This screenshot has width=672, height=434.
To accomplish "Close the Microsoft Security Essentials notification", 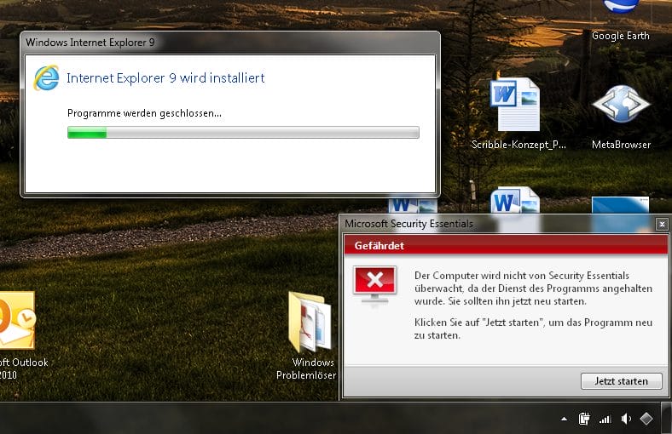I will click(x=662, y=224).
